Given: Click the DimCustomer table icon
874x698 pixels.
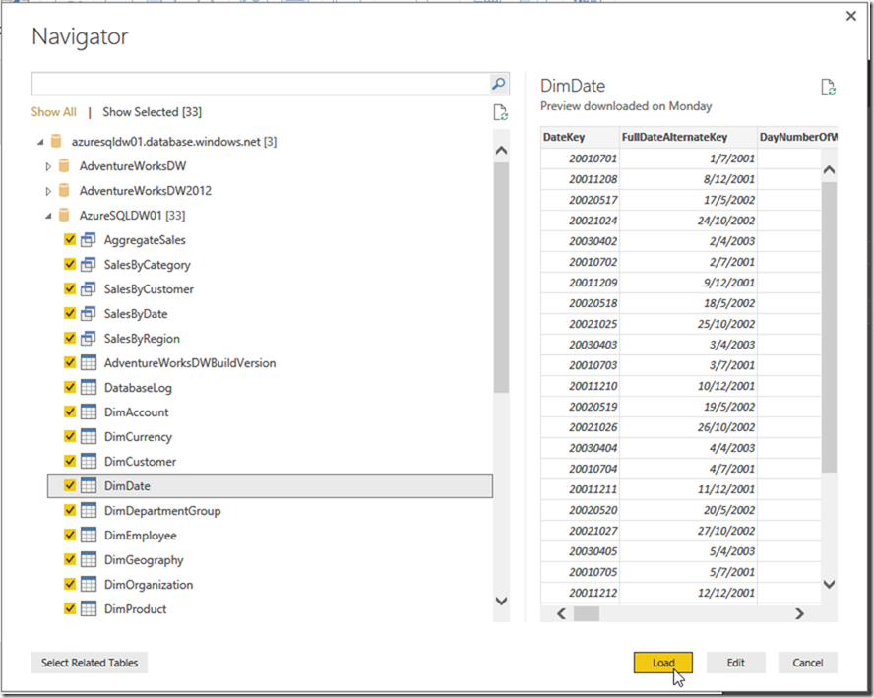Looking at the screenshot, I should [89, 461].
